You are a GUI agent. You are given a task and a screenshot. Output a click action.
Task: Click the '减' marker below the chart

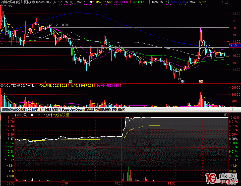[71, 82]
